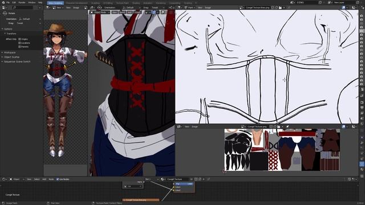Collapse the Transform subsection
The height and width of the screenshot is (205, 365).
coord(10,34)
